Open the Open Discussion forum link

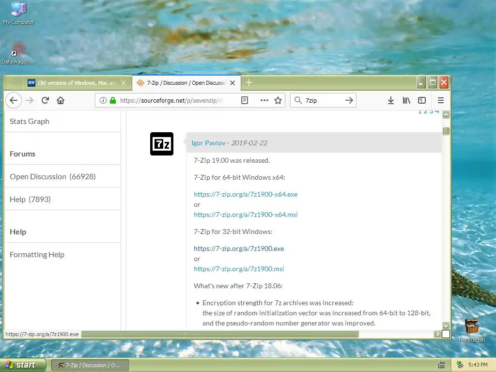[52, 176]
